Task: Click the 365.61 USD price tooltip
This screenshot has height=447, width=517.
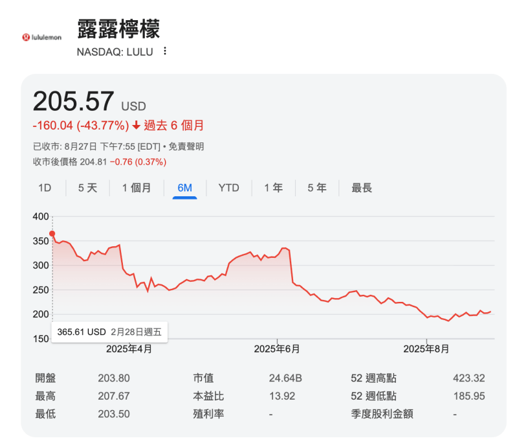Action: [109, 332]
